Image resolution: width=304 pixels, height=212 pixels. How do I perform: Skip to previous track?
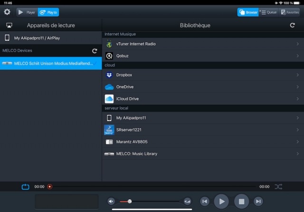tap(205, 202)
